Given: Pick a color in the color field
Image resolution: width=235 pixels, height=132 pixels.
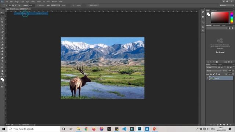Looking at the screenshot, I should point(220,18).
